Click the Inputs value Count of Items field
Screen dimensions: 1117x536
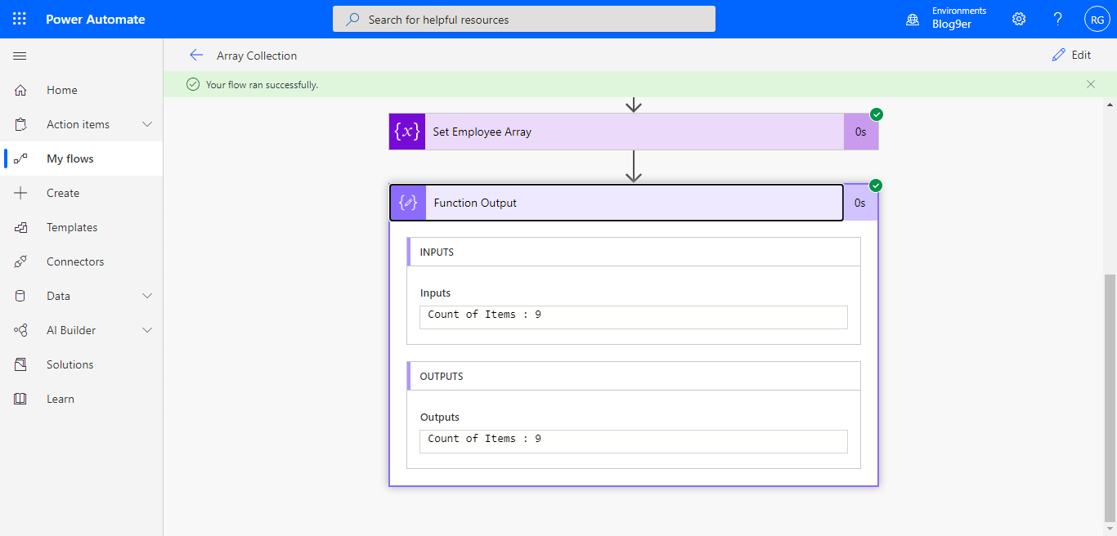click(x=634, y=317)
